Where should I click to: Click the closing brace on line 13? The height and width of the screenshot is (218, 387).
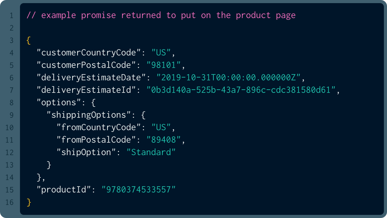point(49,165)
